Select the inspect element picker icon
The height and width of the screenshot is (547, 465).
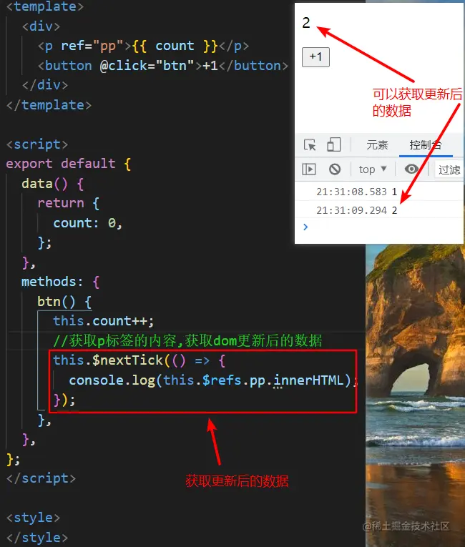(310, 144)
